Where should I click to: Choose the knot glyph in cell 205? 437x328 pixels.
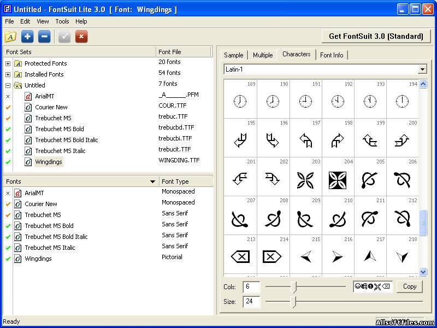coord(370,180)
